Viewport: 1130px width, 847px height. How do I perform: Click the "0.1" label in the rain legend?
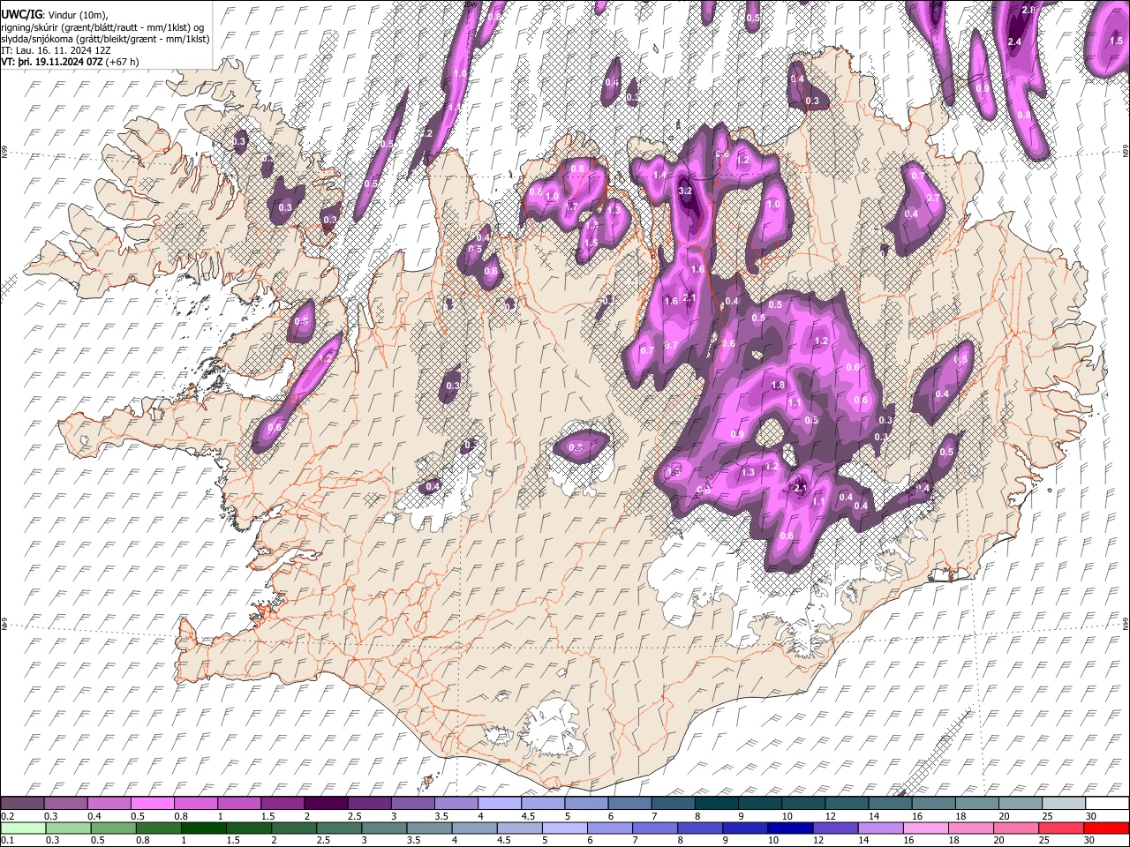tap(7, 840)
